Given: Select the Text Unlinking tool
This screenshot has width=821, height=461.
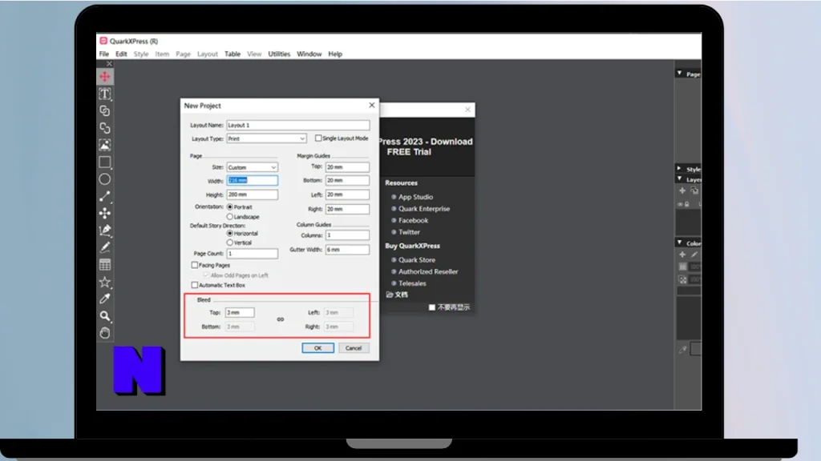Looking at the screenshot, I should (x=105, y=128).
